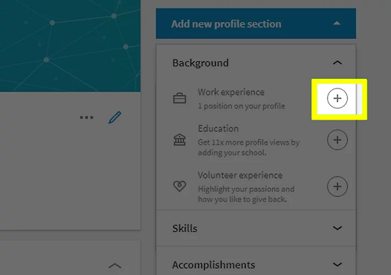Click the blue pencil edit profile icon
Screen dimensions: 391x275
(x=114, y=118)
